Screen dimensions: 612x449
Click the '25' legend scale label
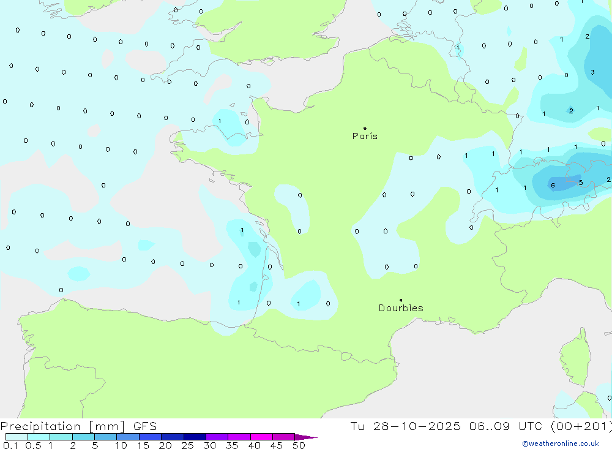pyautogui.click(x=187, y=445)
